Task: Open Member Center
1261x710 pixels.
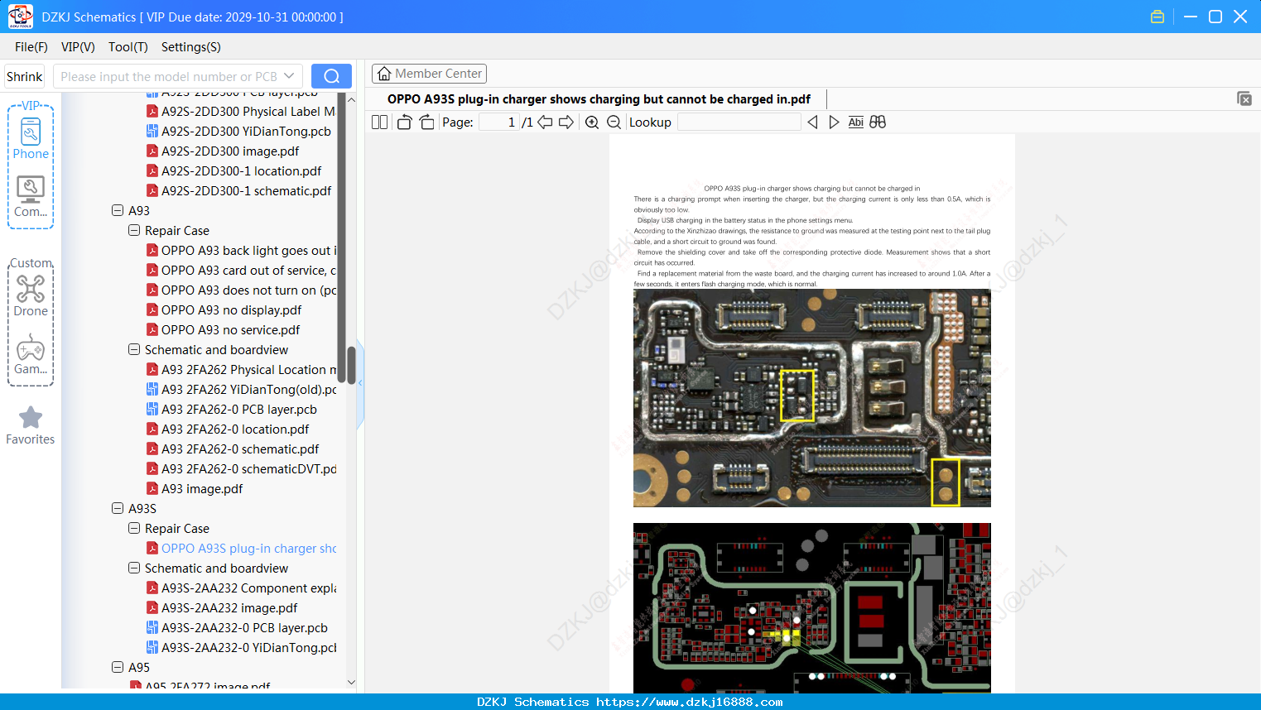Action: pyautogui.click(x=429, y=74)
